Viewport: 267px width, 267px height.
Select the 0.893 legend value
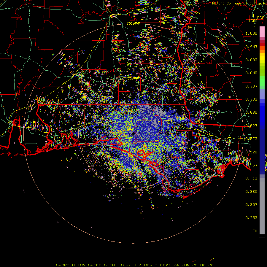(251, 60)
